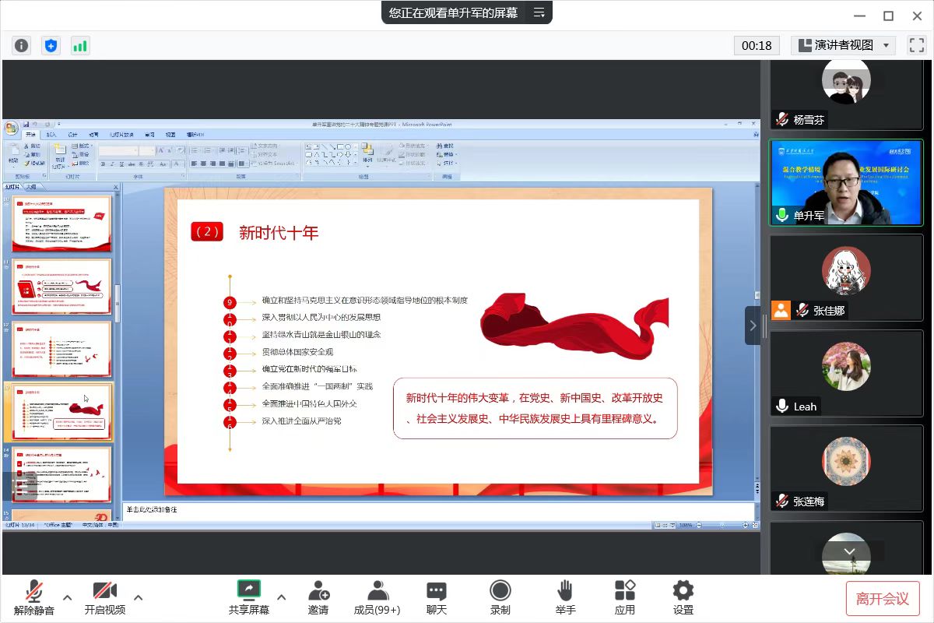Open the 演讲者视图 view dropdown
This screenshot has height=623, width=934.
coord(843,45)
